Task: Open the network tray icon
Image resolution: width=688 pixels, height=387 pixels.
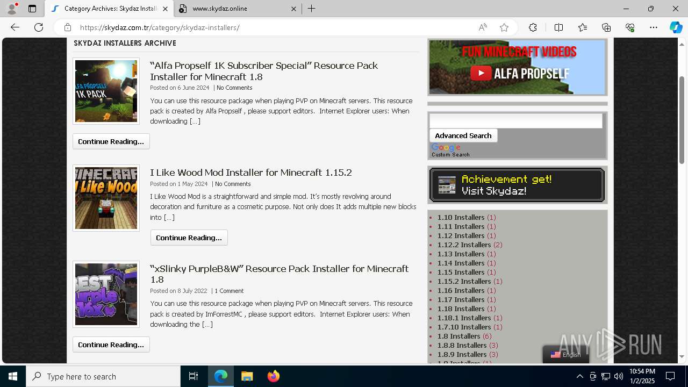Action: 606,376
